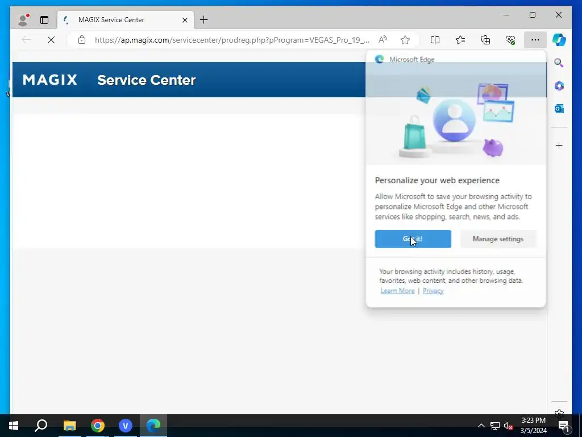Show hidden system tray icons
The height and width of the screenshot is (437, 582).
coord(481,426)
